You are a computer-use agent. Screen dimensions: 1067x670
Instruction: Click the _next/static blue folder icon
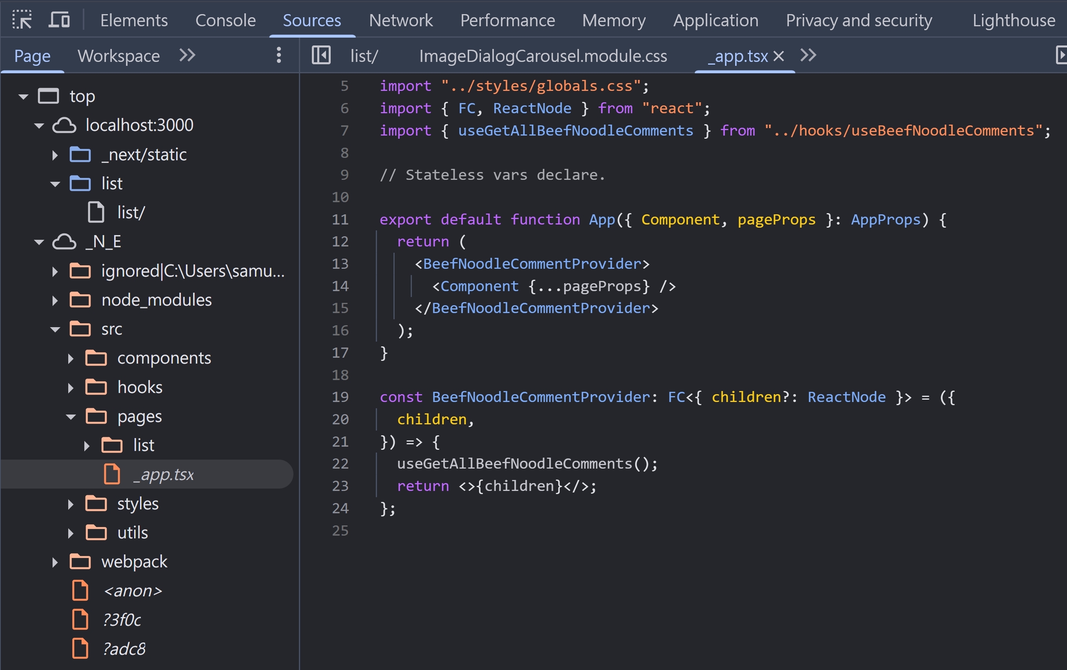[x=80, y=154]
